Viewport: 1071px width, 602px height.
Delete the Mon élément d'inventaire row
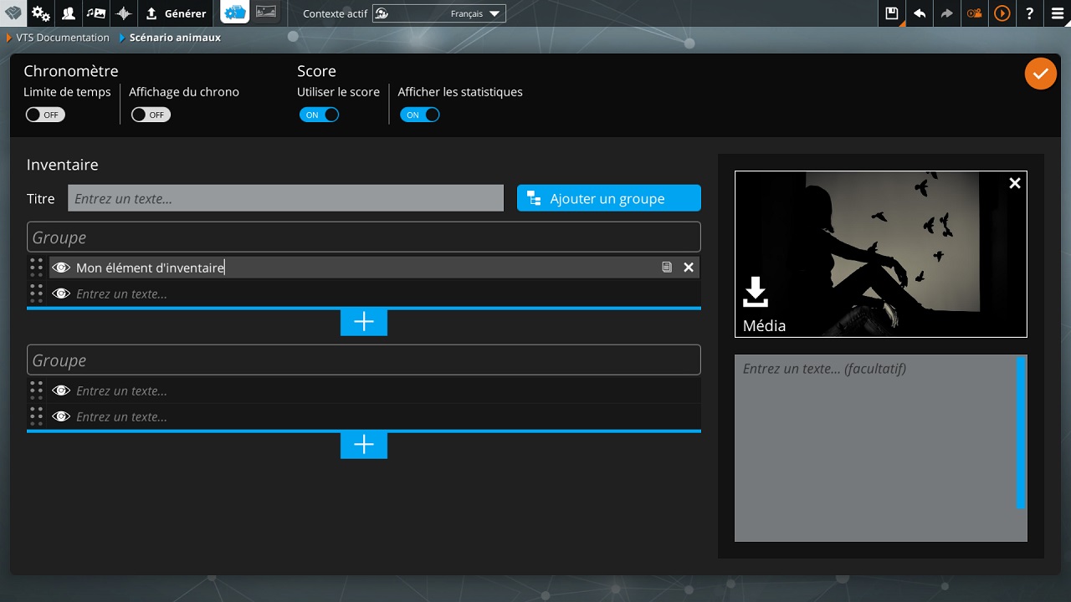tap(689, 268)
